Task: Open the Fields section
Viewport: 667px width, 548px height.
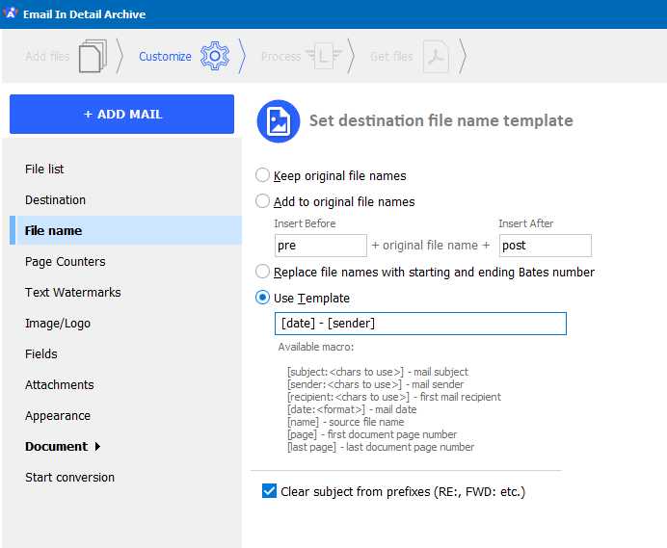Action: 40,354
